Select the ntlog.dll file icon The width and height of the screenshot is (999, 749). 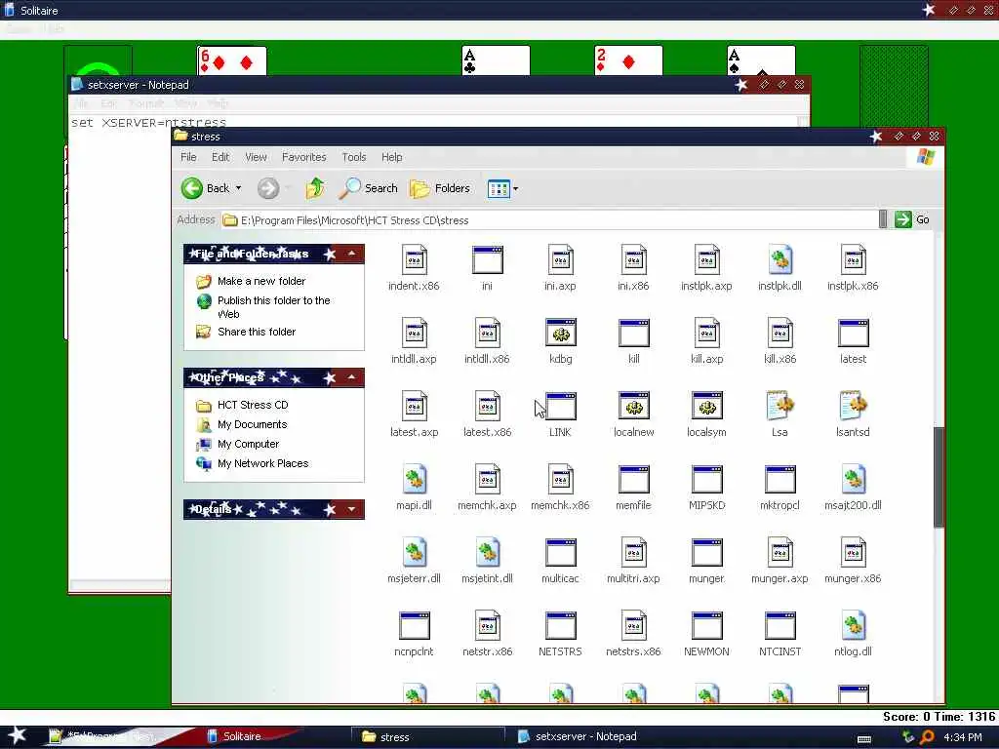853,626
